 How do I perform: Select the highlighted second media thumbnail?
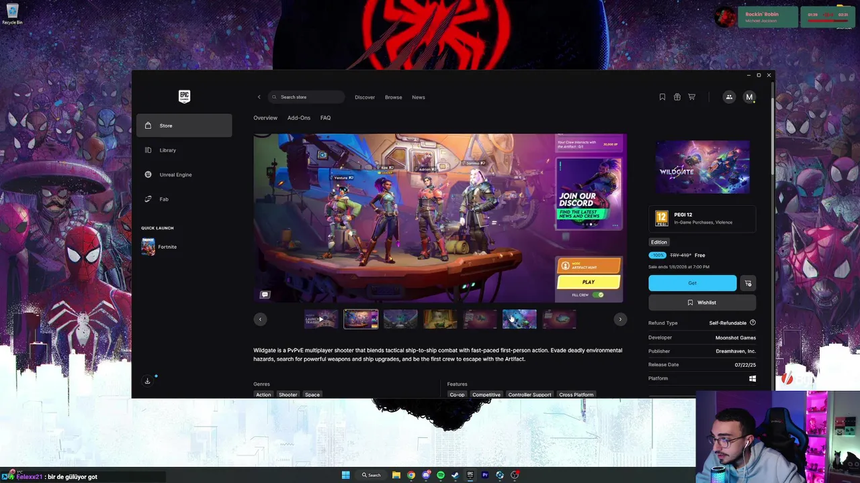[361, 319]
